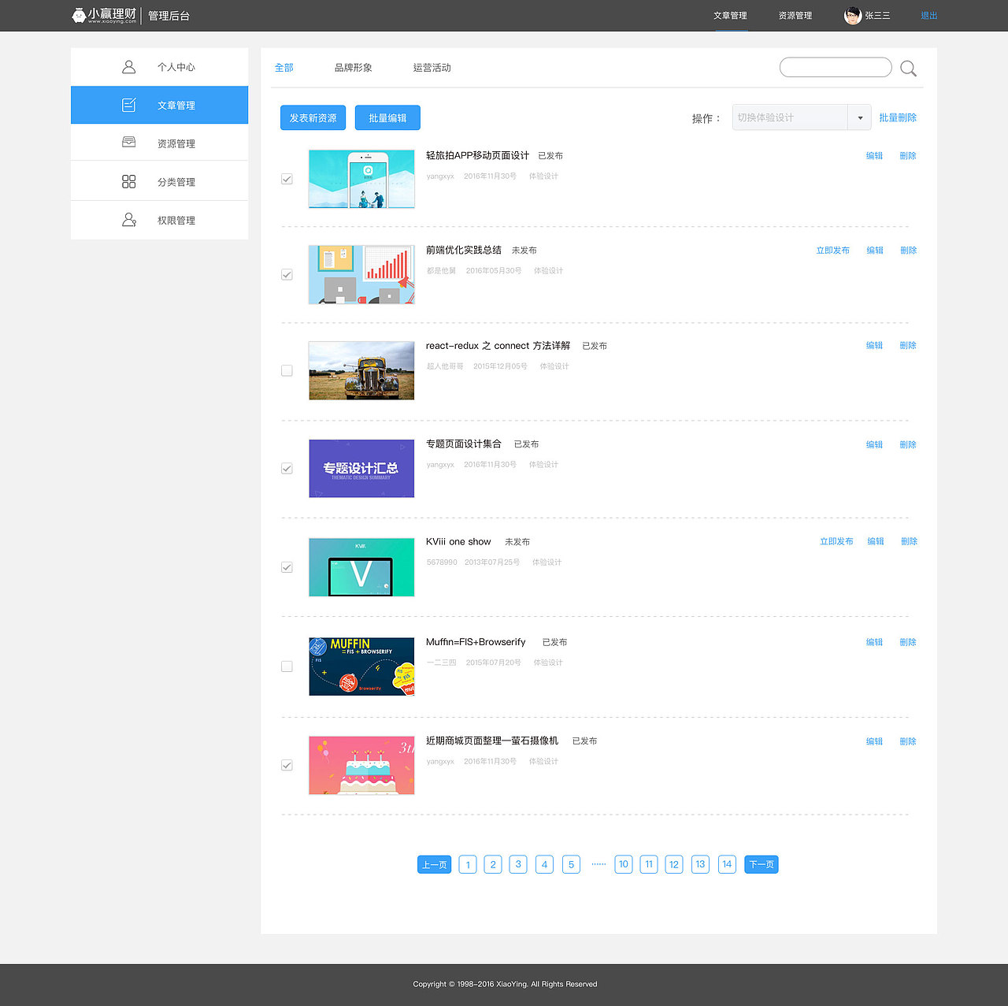Switch to the 运营活动 tab
Viewport: 1008px width, 1006px height.
[x=432, y=68]
